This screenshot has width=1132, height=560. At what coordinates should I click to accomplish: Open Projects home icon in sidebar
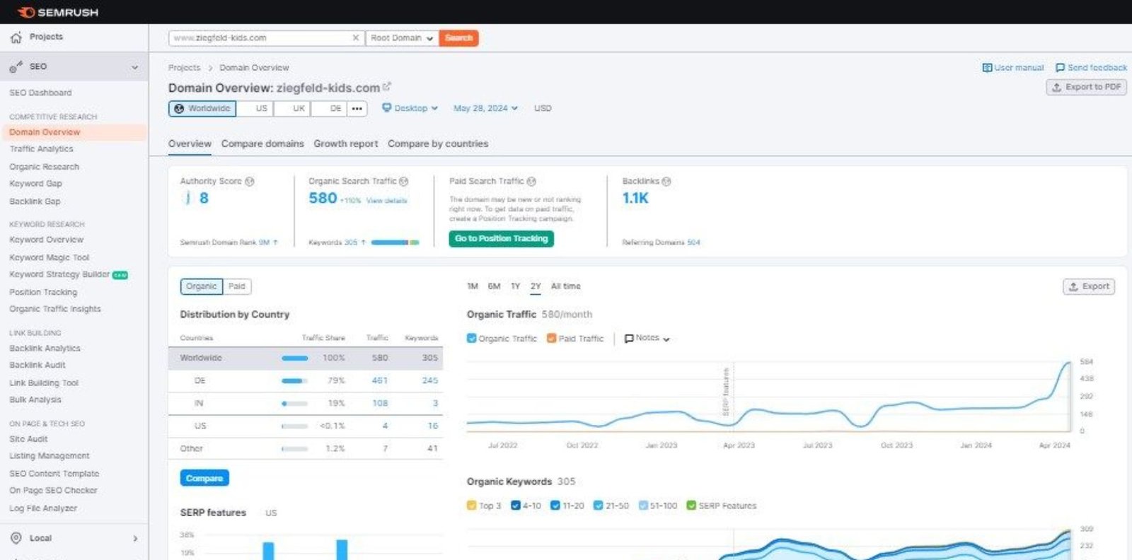16,37
